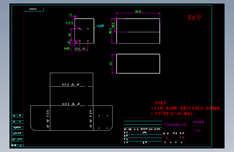234x152 pixels.
Task: Click the ??/SUS304/1.5T material text
Action: coord(175,125)
